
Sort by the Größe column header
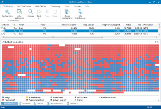pyautogui.click(x=129, y=25)
